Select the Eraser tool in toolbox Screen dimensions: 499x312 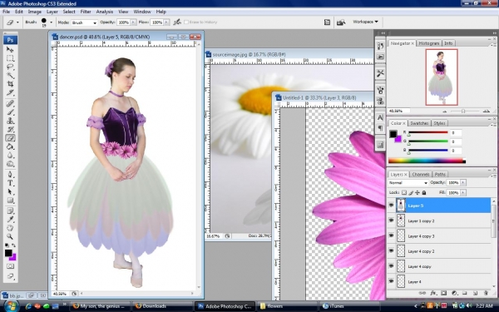pos(10,138)
